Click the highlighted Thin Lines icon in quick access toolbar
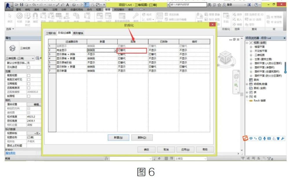The width and height of the screenshot is (300, 181). coord(86,5)
